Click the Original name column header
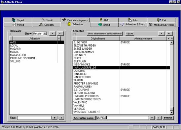Screen dimensions: 181x130 point(98,39)
